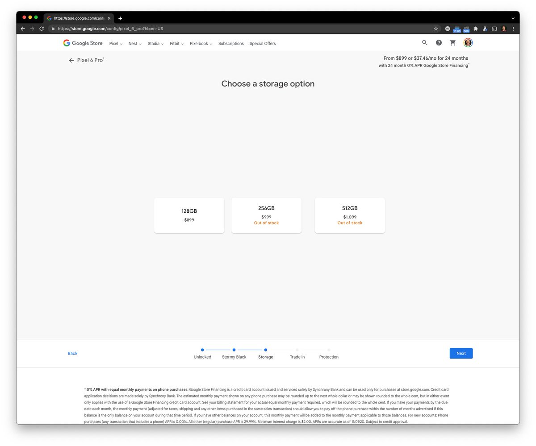Open the tab search chevron

[x=513, y=18]
